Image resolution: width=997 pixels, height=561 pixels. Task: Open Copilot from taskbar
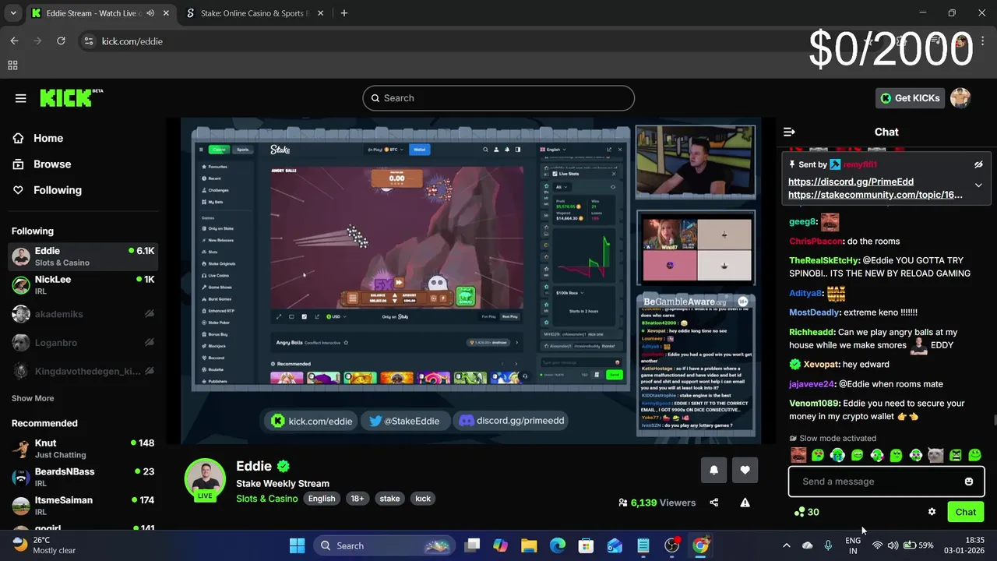[x=501, y=545]
